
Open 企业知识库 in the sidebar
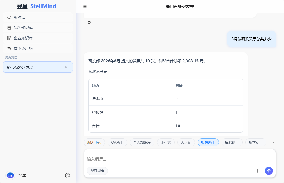coord(38,38)
